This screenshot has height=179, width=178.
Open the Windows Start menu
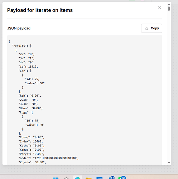click(56, 178)
